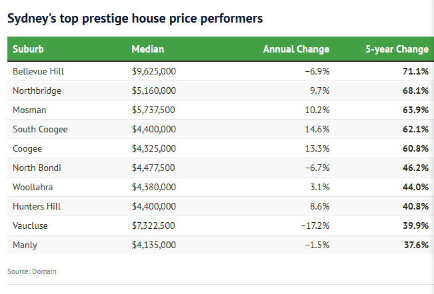Image resolution: width=434 pixels, height=294 pixels.
Task: Click the 71.1% five-year change value
Action: click(415, 71)
